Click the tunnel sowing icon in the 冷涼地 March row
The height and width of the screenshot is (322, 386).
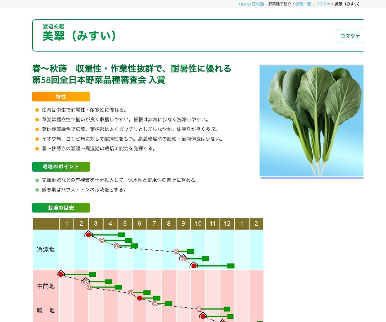[x=89, y=234]
